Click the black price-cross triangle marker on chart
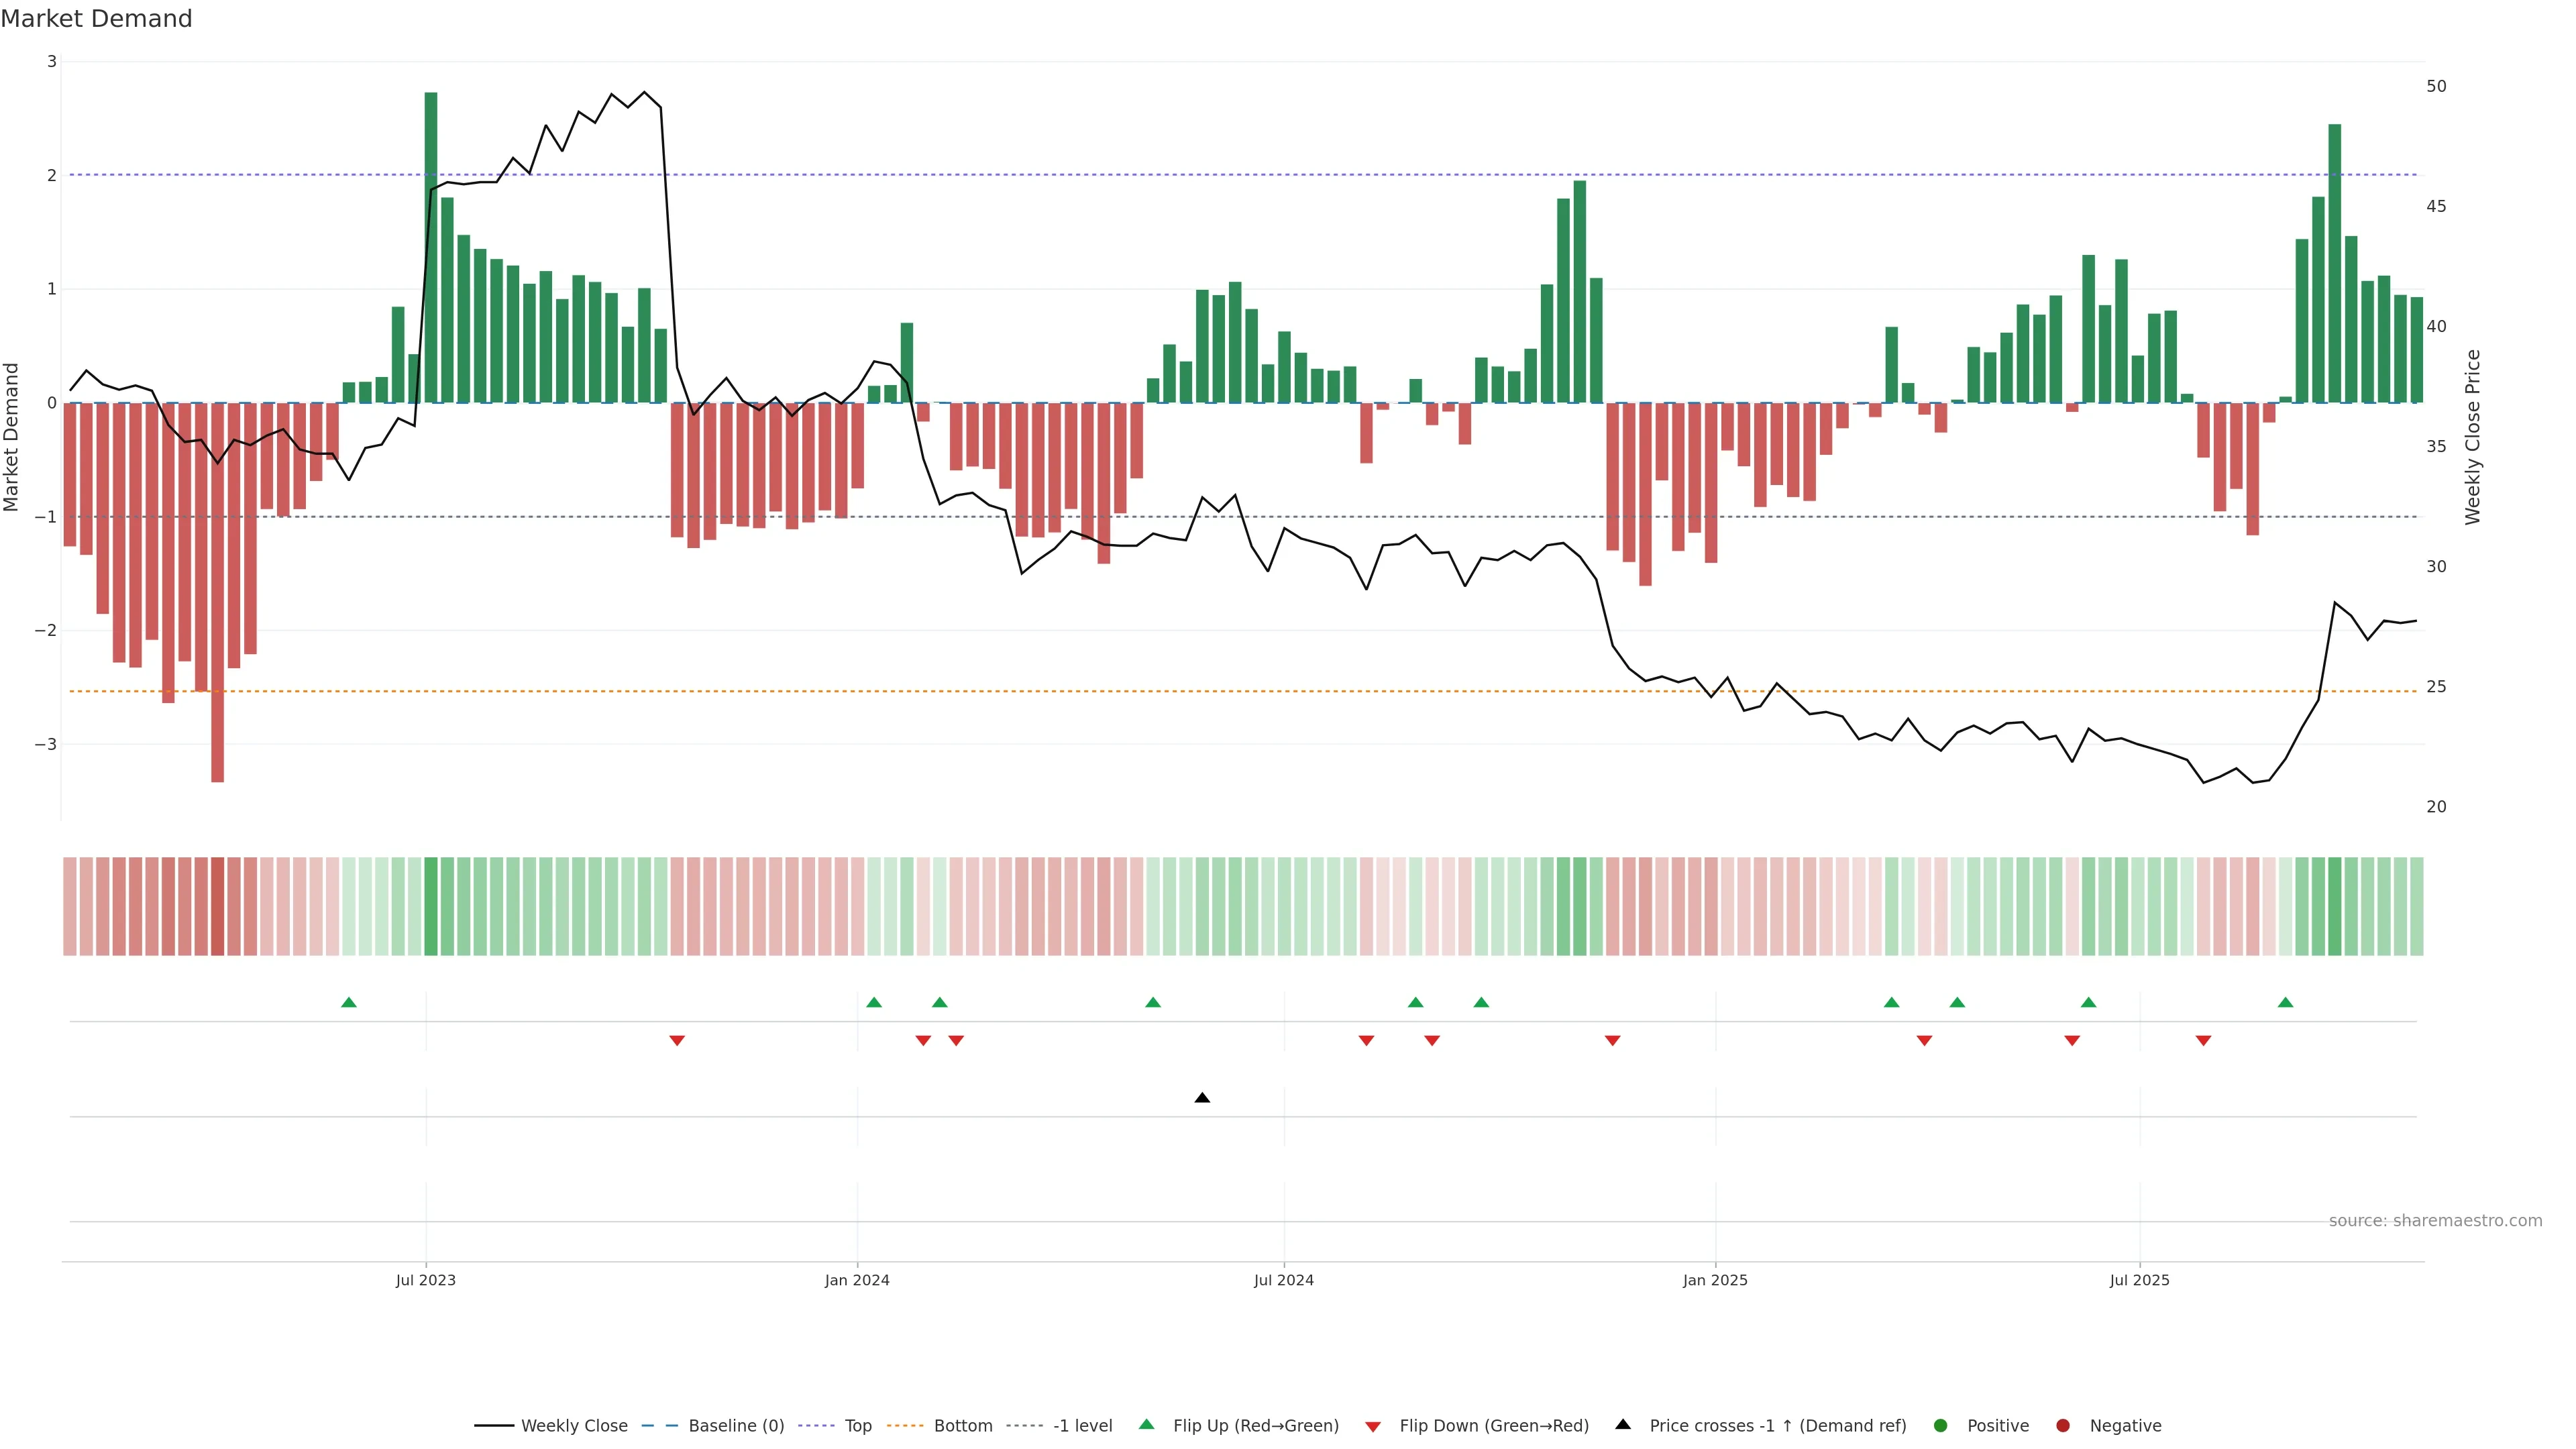Image resolution: width=2576 pixels, height=1449 pixels. coord(1202,1098)
